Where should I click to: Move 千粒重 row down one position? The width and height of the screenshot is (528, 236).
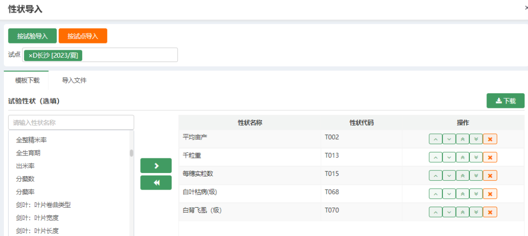coord(449,157)
